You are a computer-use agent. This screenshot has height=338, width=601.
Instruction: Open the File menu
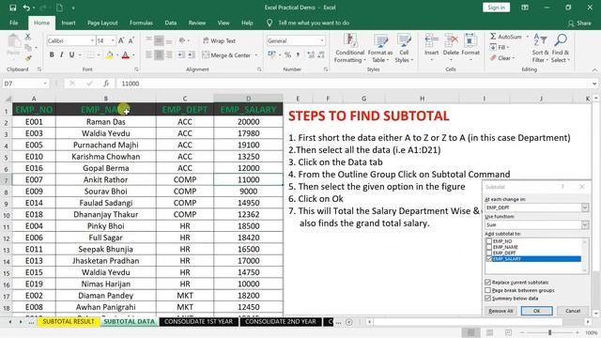[x=14, y=23]
